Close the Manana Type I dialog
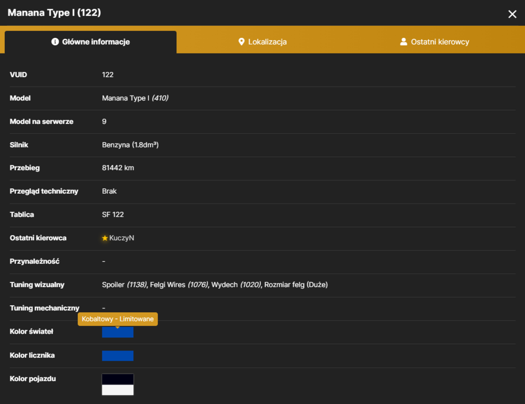The image size is (525, 404). point(512,14)
